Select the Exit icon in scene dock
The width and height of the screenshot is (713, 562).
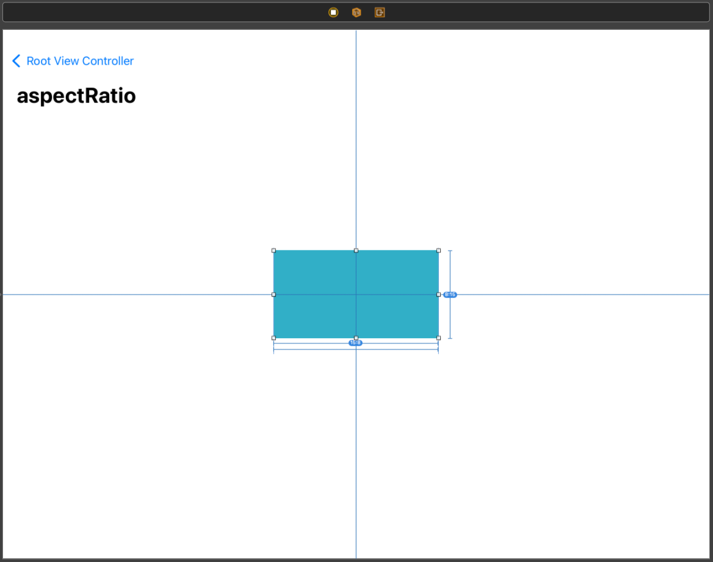click(380, 12)
